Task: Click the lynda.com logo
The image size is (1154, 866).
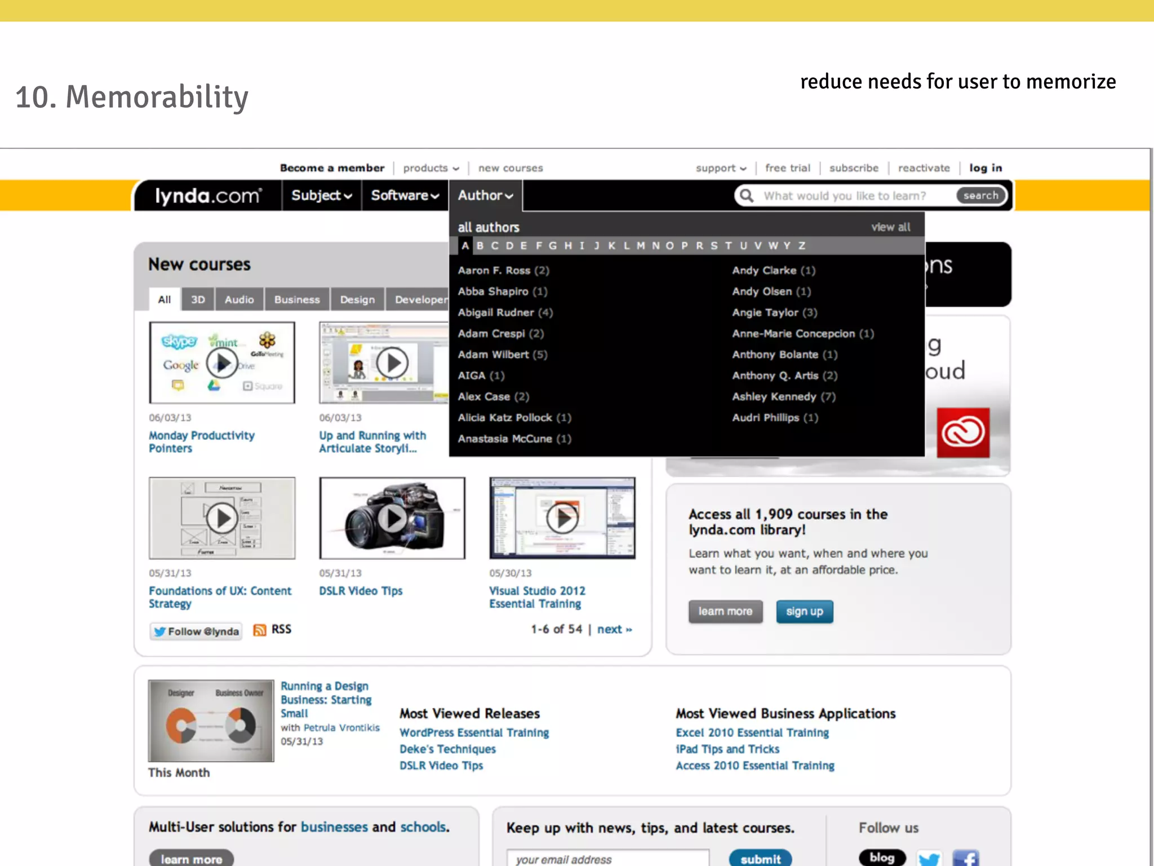Action: (208, 196)
